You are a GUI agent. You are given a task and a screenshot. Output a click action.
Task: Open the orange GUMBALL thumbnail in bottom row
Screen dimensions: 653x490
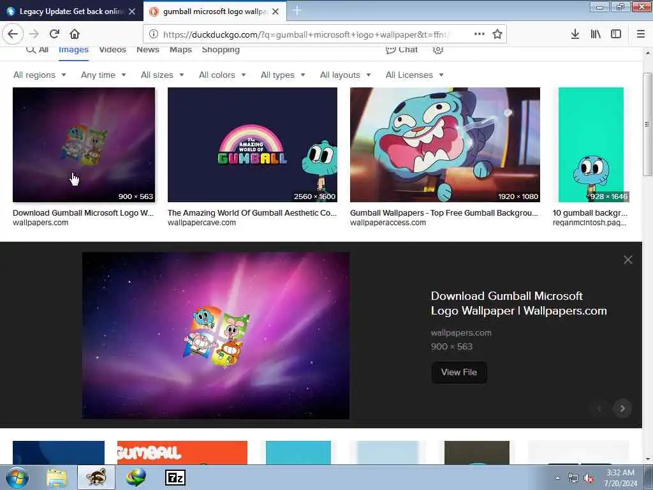pyautogui.click(x=182, y=452)
